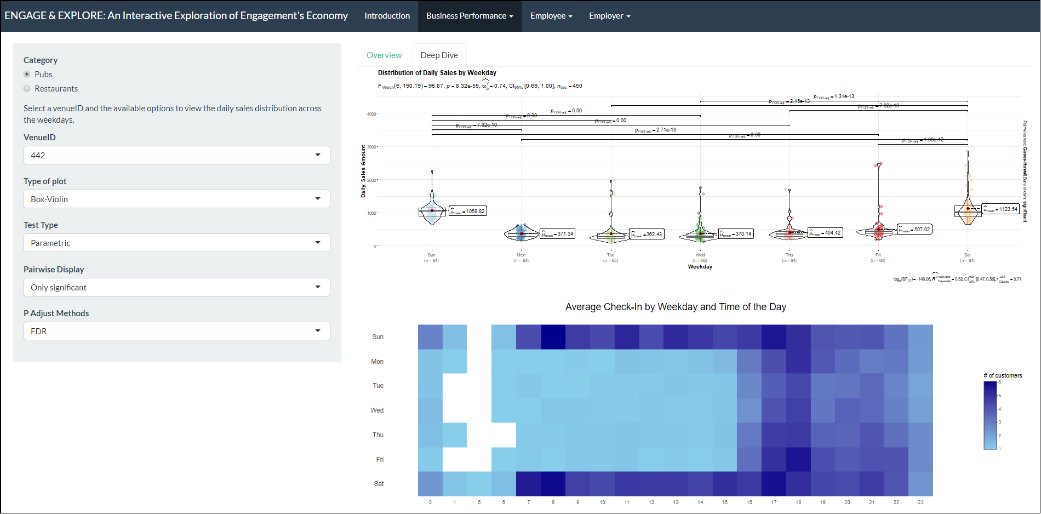Open the Employee menu
The height and width of the screenshot is (514, 1041).
(551, 16)
